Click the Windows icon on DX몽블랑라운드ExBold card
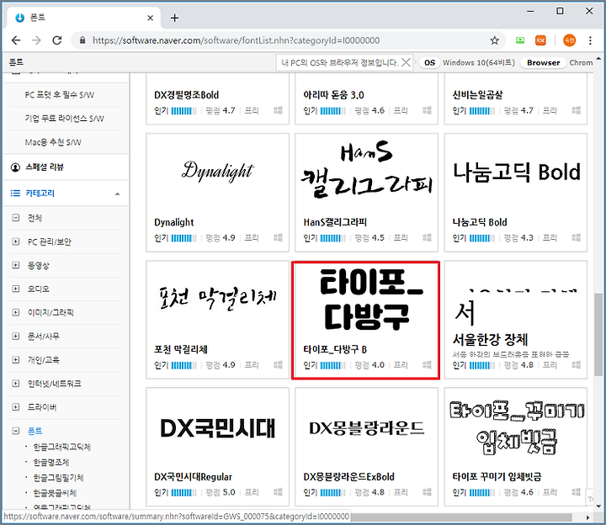 coord(427,492)
